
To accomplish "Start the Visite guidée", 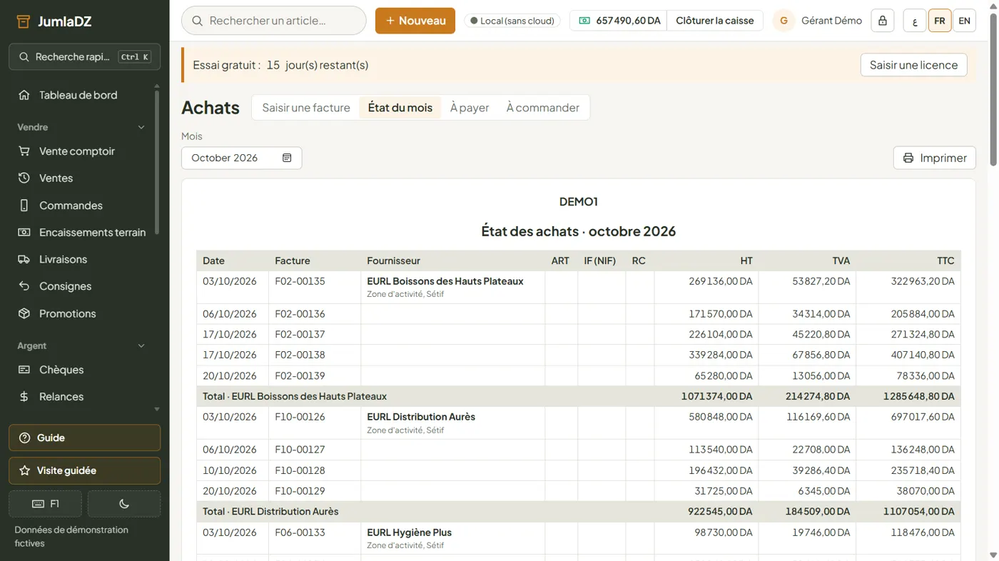I will click(84, 471).
